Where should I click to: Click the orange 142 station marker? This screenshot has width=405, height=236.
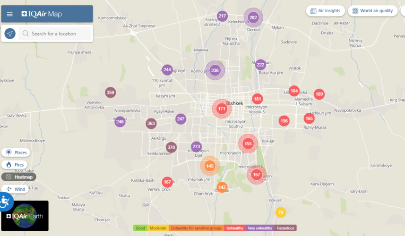[222, 187]
